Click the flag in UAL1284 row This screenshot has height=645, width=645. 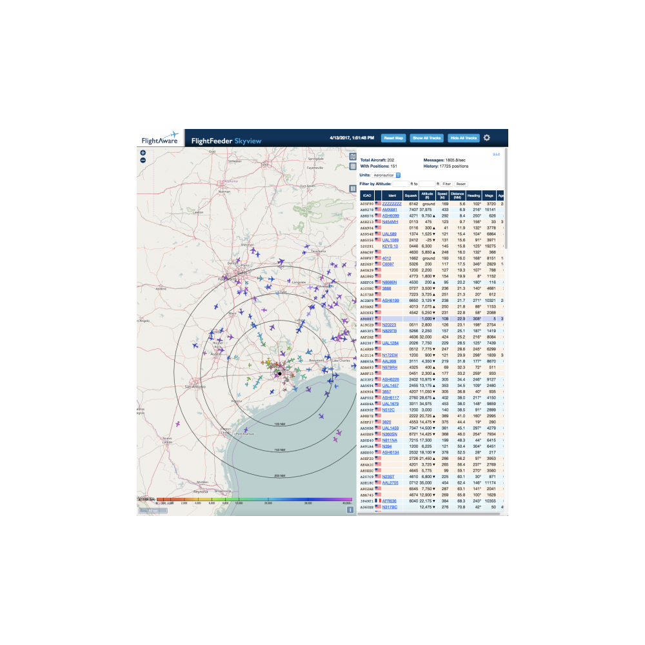coord(377,343)
